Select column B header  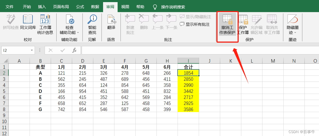tap(40, 61)
